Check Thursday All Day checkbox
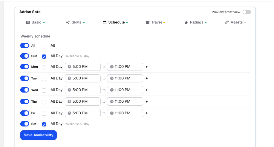This screenshot has height=147, width=274. [x=44, y=102]
